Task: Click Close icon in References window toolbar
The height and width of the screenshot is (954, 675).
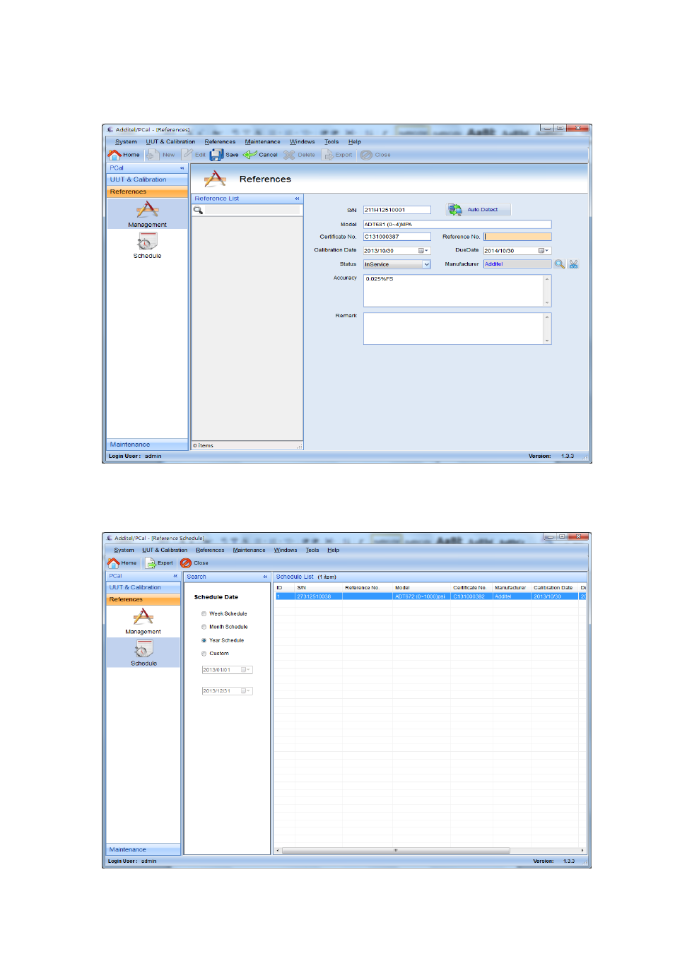Action: (x=366, y=155)
